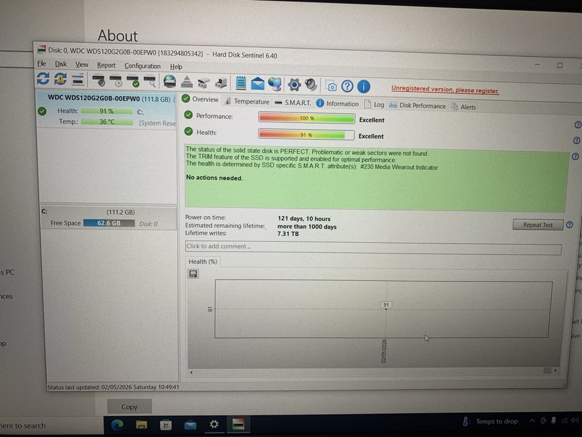Click the Repeat Test button
Image resolution: width=582 pixels, height=437 pixels.
pos(538,225)
